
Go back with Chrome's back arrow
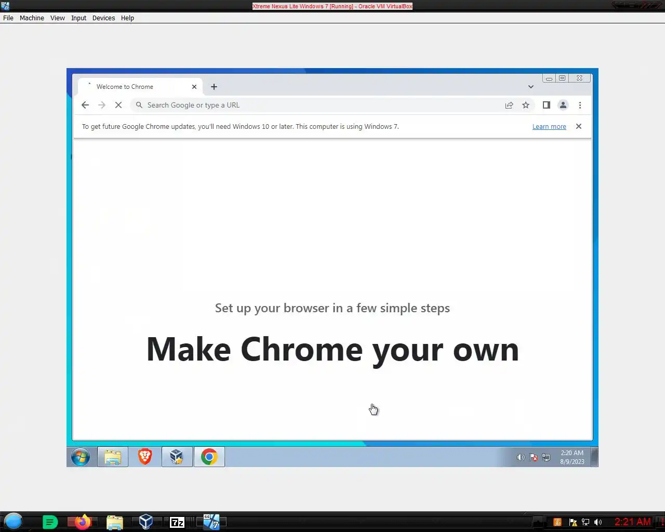tap(85, 105)
